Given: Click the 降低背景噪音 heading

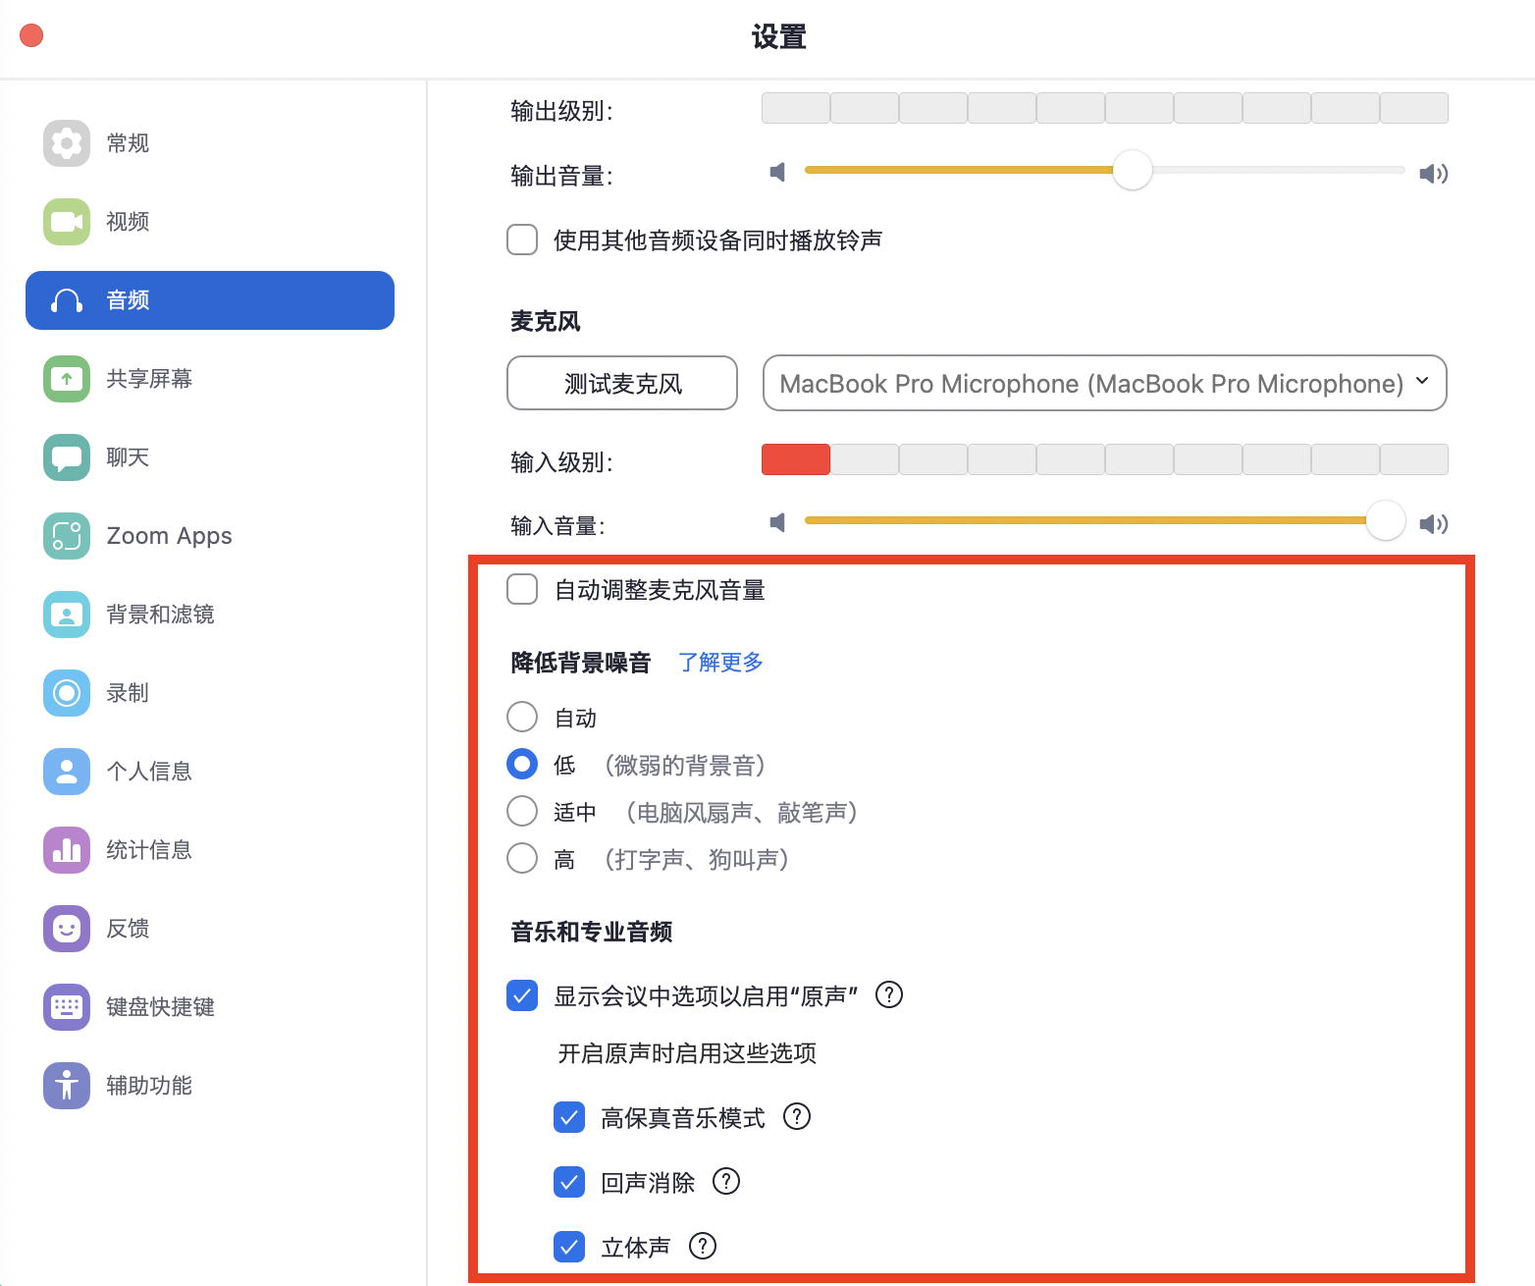Looking at the screenshot, I should (581, 663).
